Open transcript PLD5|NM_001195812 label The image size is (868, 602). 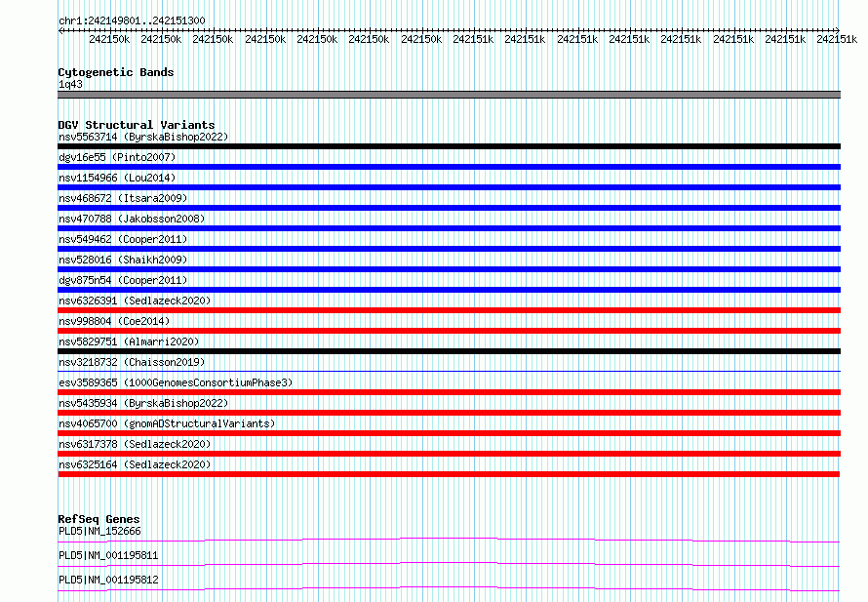tap(108, 580)
